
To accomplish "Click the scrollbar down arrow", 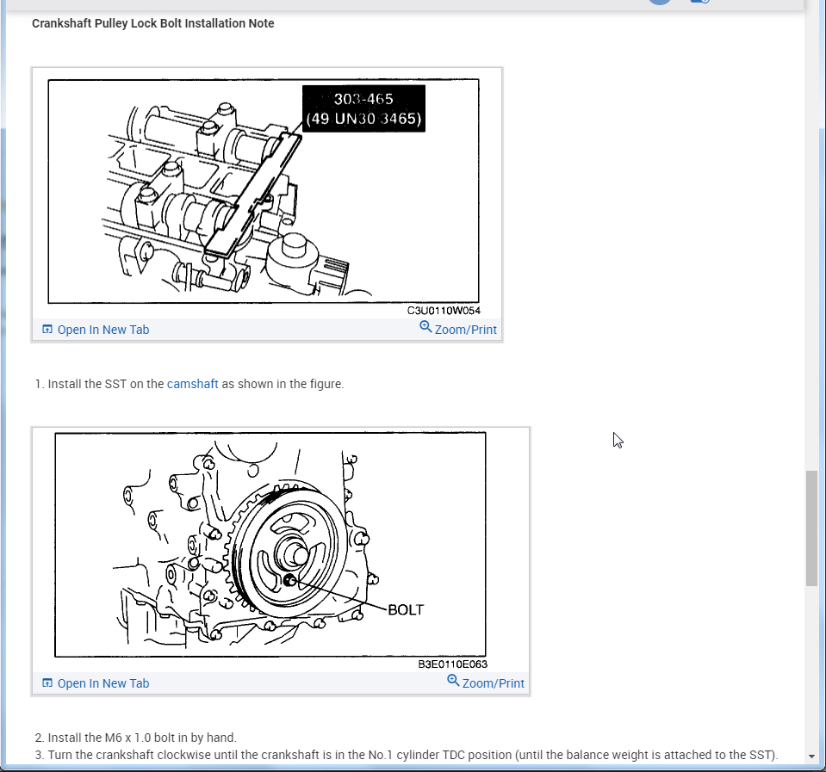I will 811,757.
